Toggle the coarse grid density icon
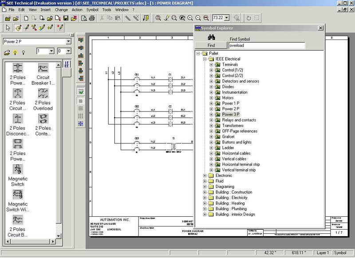This screenshot has width=355, height=258. tap(81, 116)
